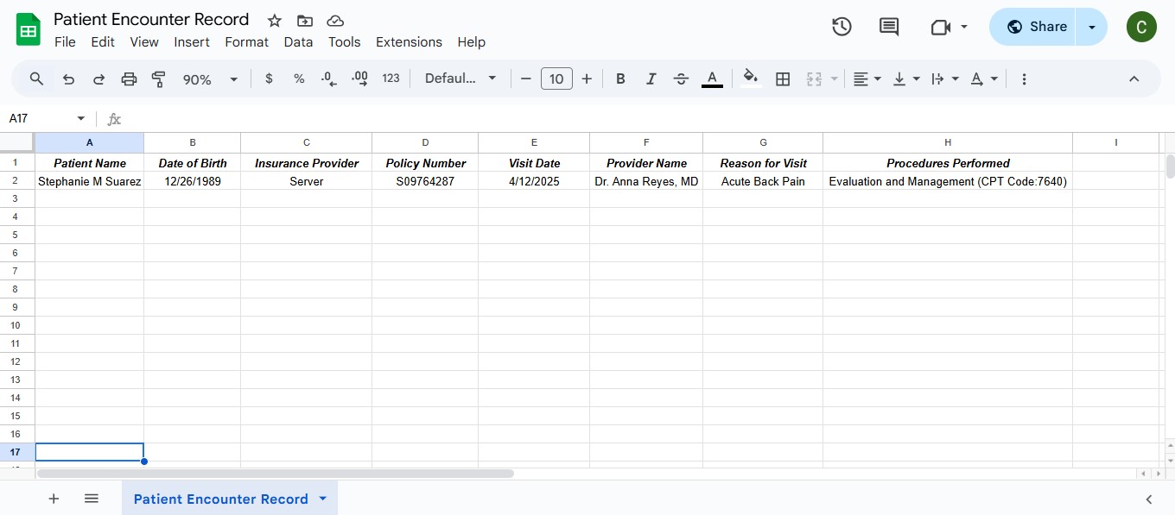Open the Format menu
1175x515 pixels.
pyautogui.click(x=247, y=41)
